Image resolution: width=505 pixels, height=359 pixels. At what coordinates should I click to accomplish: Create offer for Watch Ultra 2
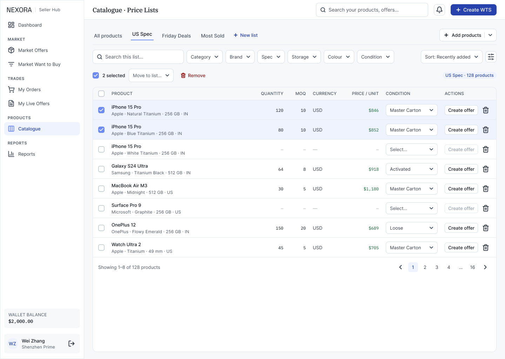[461, 248]
